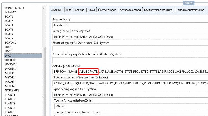Viewport: 208px width, 116px height.
Task: Click into the Anzeigebedingung für Tabellenzeilen field
Action: 130,60
